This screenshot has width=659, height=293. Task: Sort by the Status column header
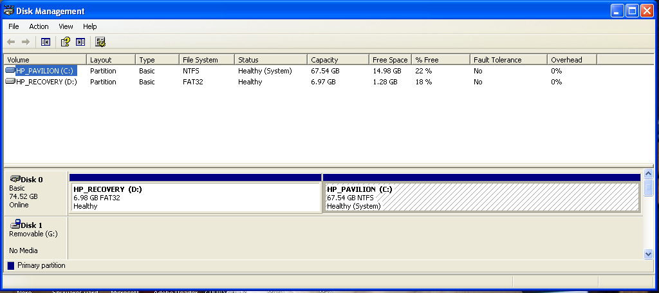pos(271,60)
